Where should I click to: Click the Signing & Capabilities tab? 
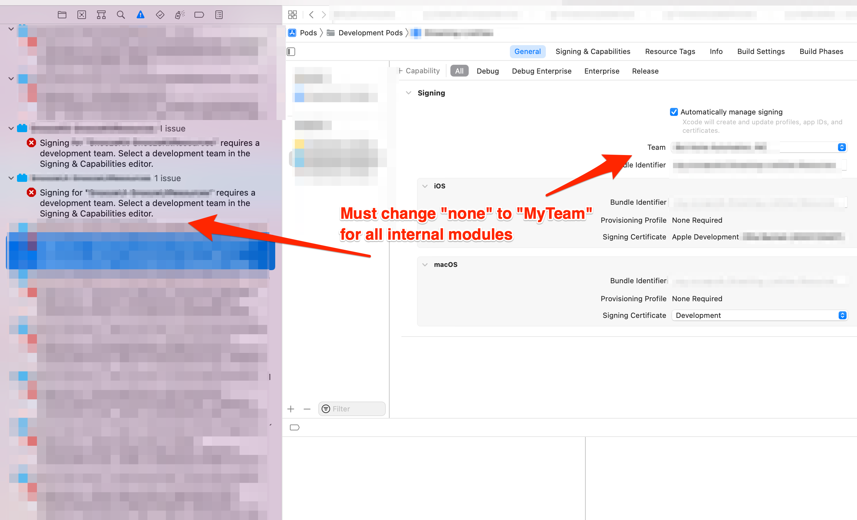coord(593,51)
